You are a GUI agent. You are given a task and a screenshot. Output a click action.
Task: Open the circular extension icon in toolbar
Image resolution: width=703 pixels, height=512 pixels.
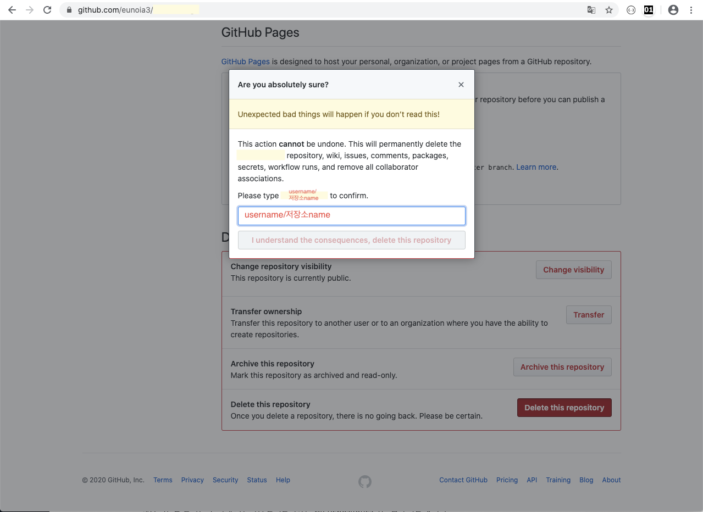631,10
